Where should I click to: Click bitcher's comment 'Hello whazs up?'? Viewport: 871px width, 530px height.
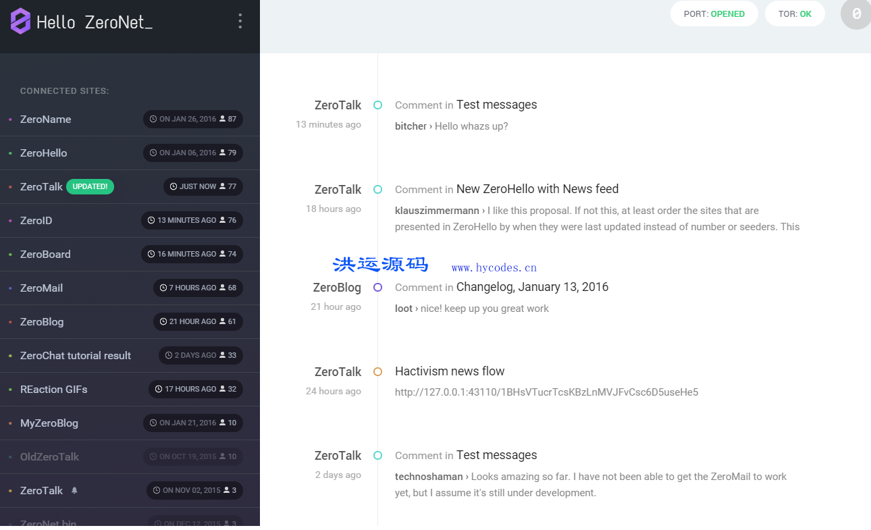[x=452, y=126]
